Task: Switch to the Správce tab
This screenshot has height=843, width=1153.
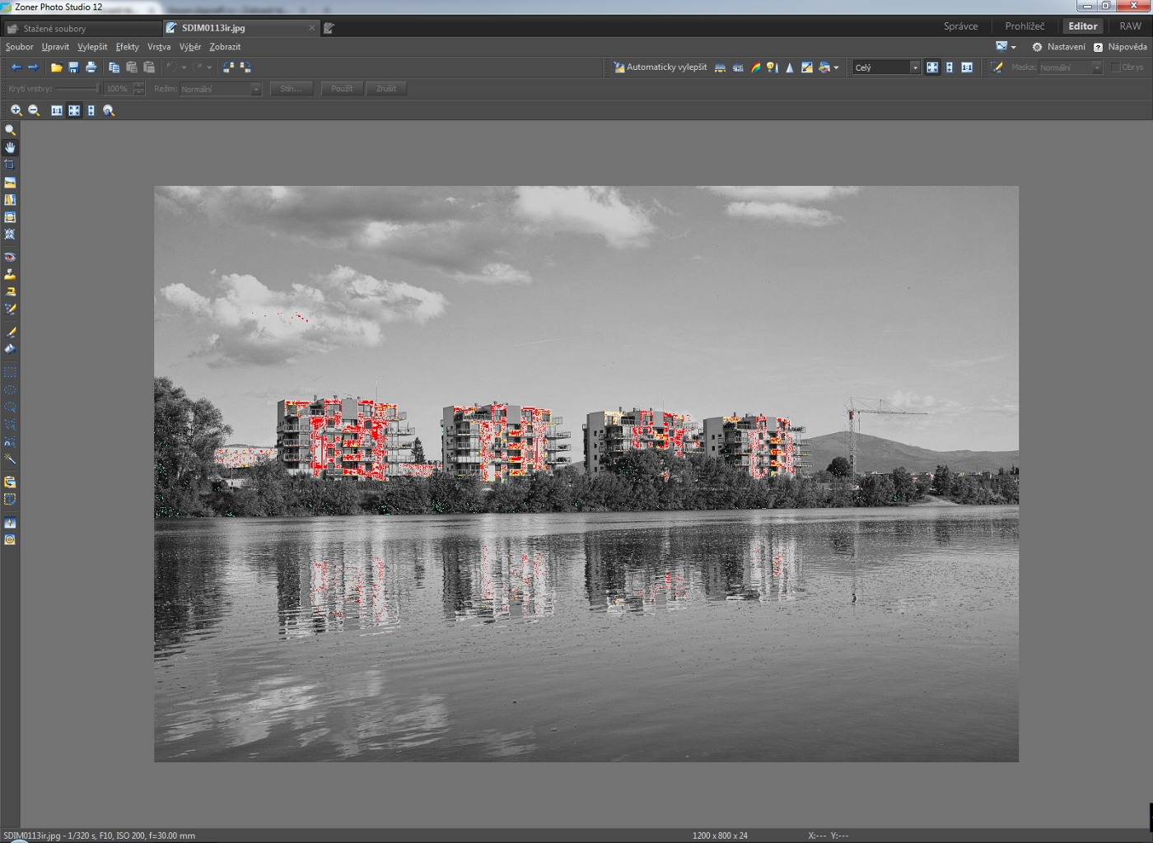Action: click(960, 26)
